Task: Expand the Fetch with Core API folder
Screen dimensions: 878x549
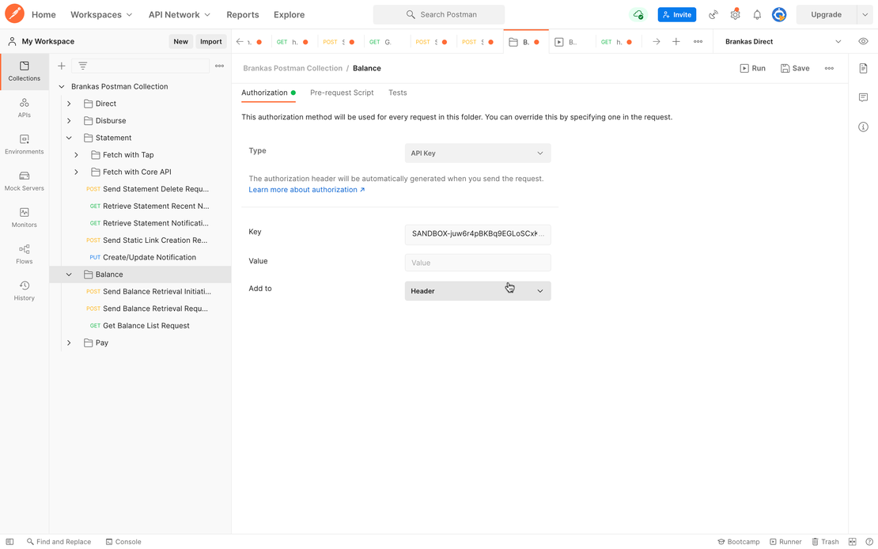Action: tap(76, 172)
